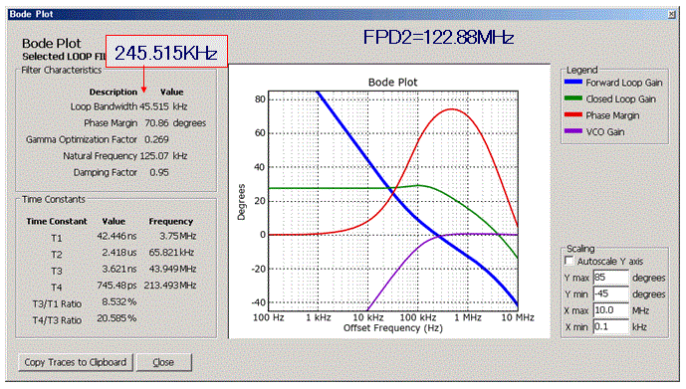The height and width of the screenshot is (389, 686).
Task: Click the Phase Margin value 70.86
Action: 156,123
